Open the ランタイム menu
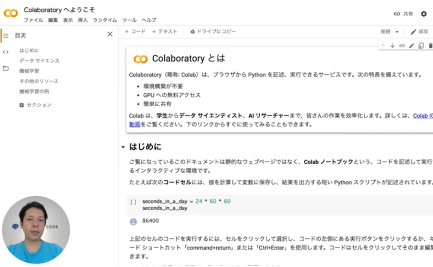The height and width of the screenshot is (267, 433). pos(104,20)
